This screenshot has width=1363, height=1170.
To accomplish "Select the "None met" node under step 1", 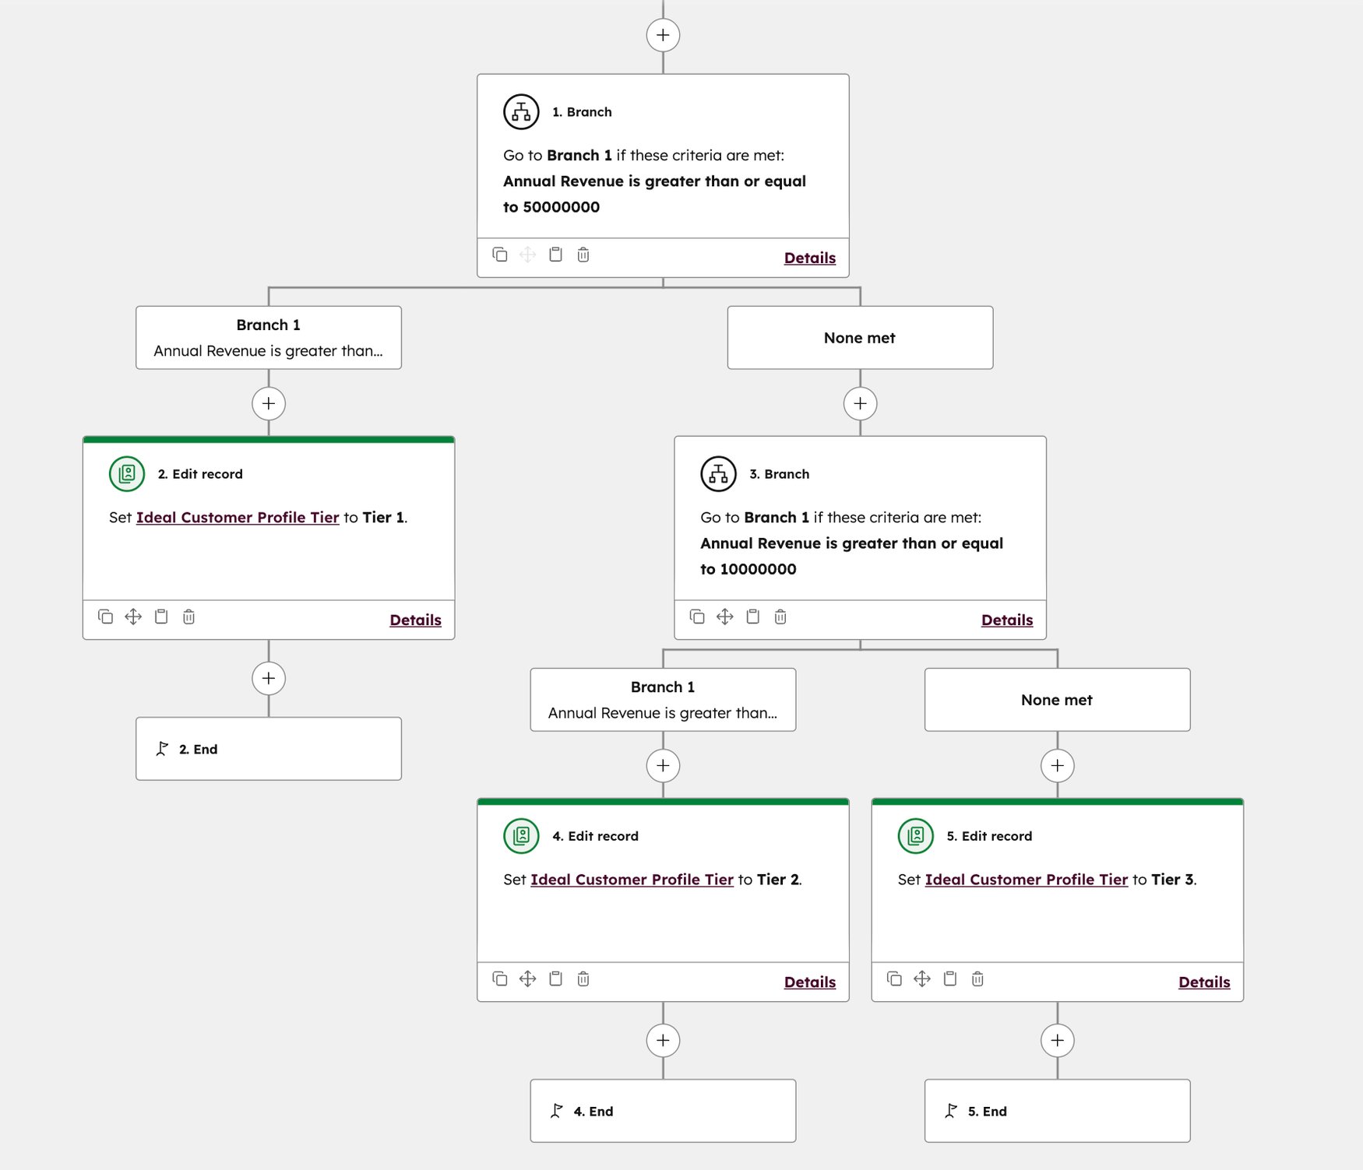I will 859,337.
